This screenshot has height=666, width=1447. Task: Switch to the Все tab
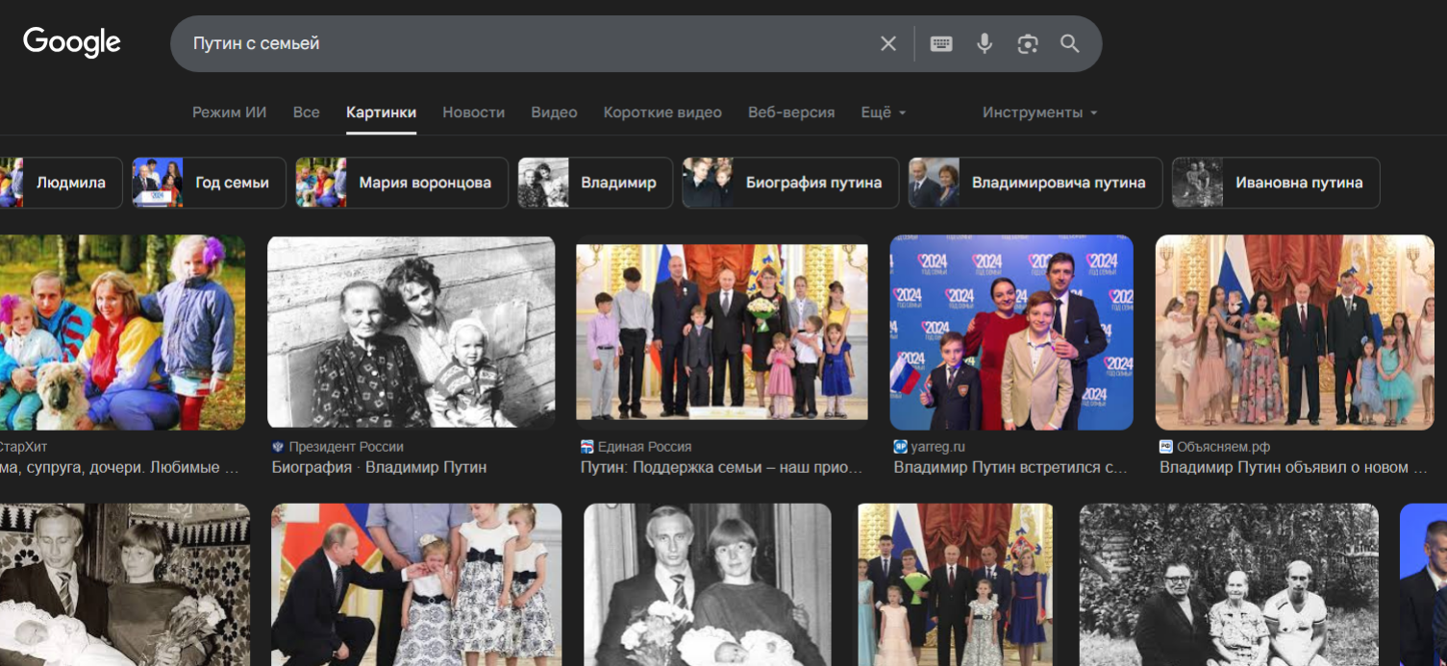pyautogui.click(x=307, y=112)
